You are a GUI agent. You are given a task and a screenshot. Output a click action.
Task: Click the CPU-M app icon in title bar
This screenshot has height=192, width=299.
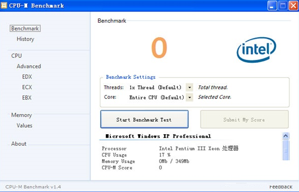(x=4, y=6)
